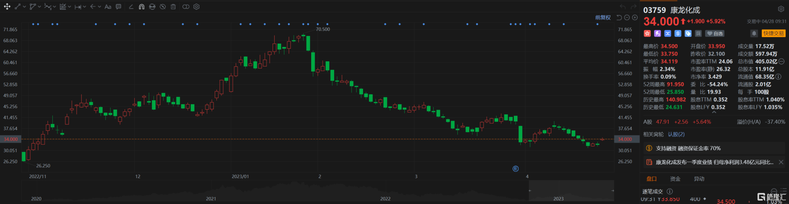Click the redo arrow above the chart

click(x=633, y=7)
